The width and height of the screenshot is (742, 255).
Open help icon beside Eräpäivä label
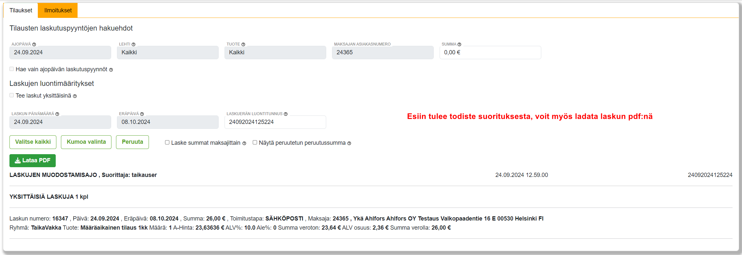[142, 114]
